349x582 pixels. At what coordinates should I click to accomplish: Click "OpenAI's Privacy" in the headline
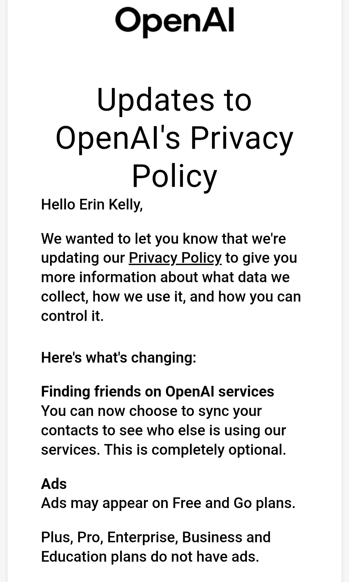pyautogui.click(x=174, y=138)
